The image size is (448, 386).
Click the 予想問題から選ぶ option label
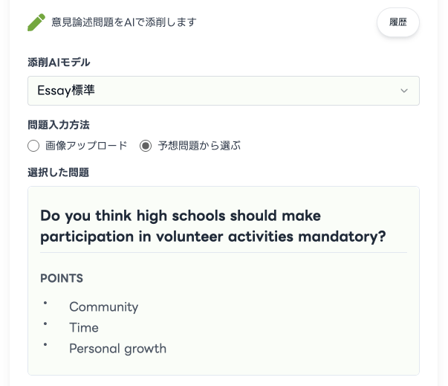(199, 146)
